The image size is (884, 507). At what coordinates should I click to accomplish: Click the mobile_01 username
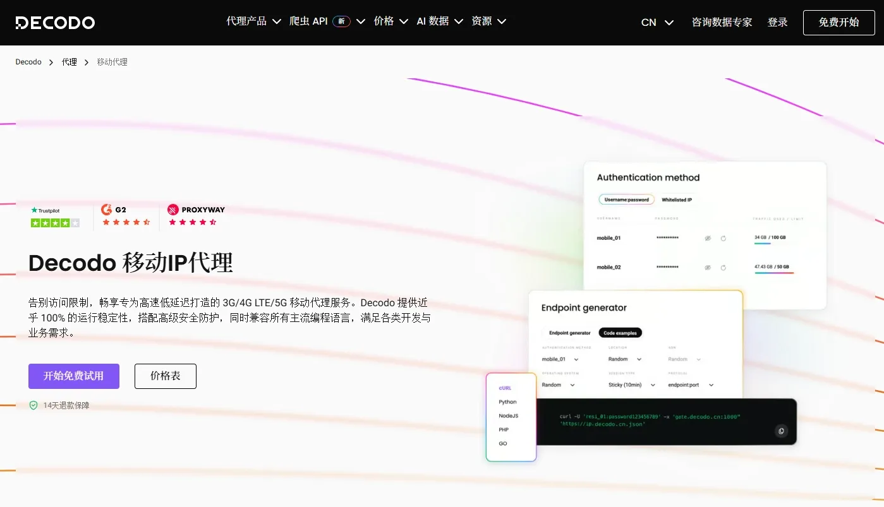609,238
